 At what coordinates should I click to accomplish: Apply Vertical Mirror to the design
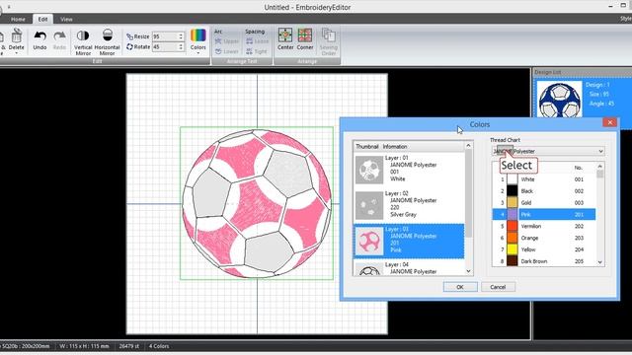(x=83, y=41)
